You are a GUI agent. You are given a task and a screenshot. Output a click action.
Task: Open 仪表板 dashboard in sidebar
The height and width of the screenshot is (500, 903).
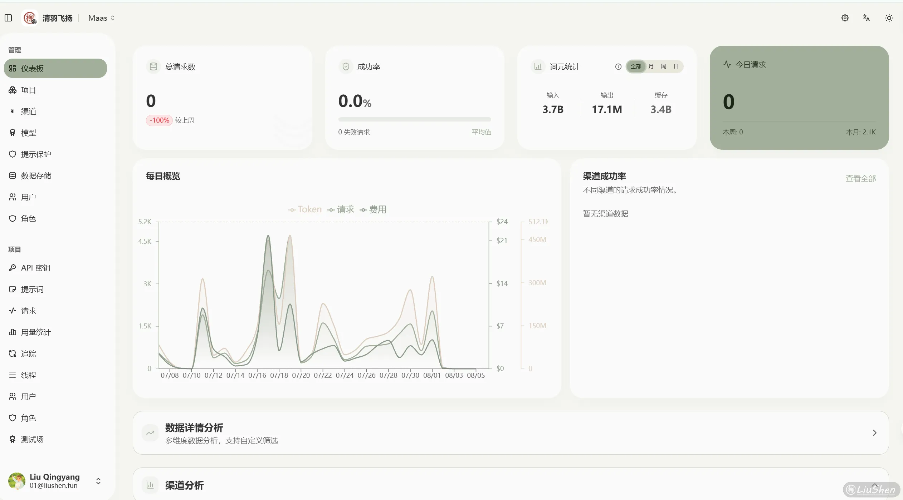tap(55, 68)
